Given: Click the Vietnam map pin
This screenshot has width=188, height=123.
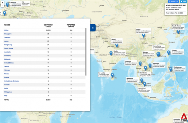Looking at the screenshot, I should [x=150, y=66].
